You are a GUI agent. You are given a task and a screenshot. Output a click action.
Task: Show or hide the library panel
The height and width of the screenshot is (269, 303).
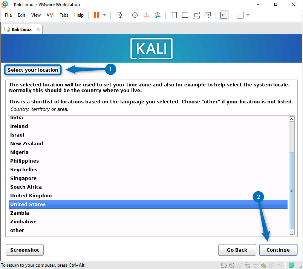click(173, 15)
